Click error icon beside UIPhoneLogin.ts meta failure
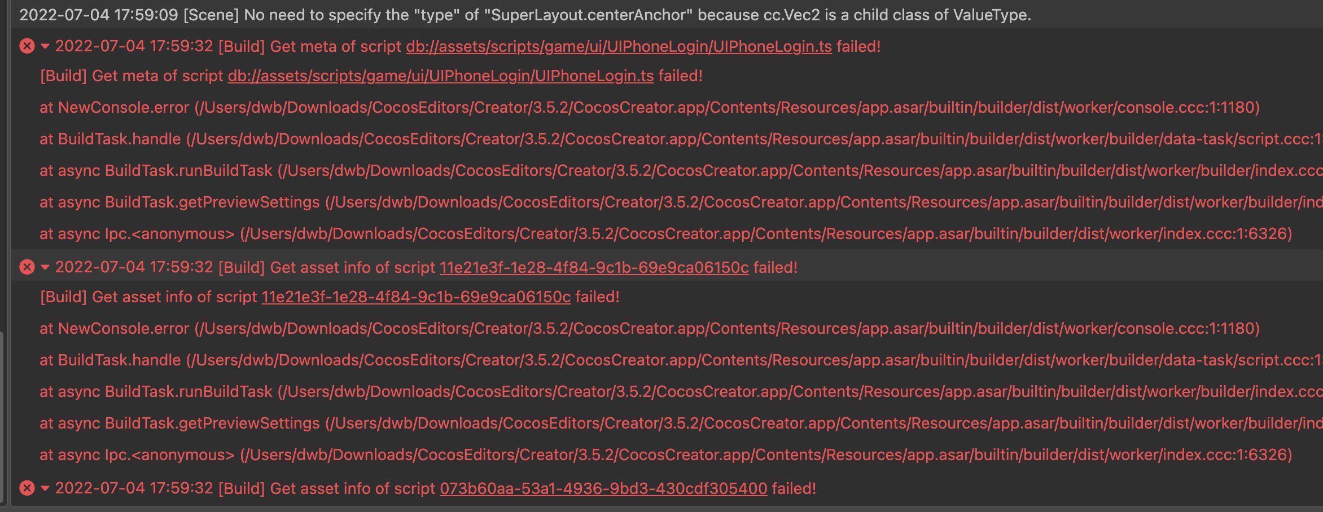The image size is (1323, 512). pos(27,46)
